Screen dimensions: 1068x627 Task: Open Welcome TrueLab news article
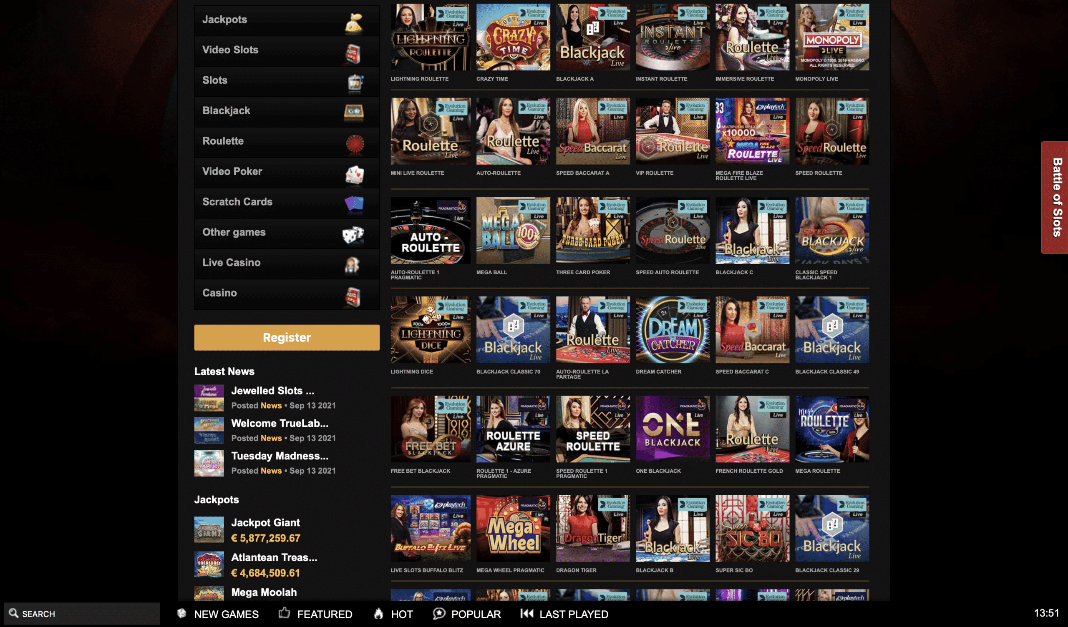point(280,423)
